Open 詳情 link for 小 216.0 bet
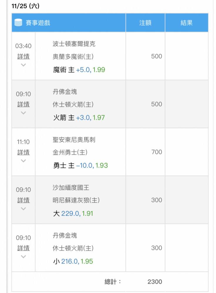This screenshot has width=216, height=293. click(23, 248)
